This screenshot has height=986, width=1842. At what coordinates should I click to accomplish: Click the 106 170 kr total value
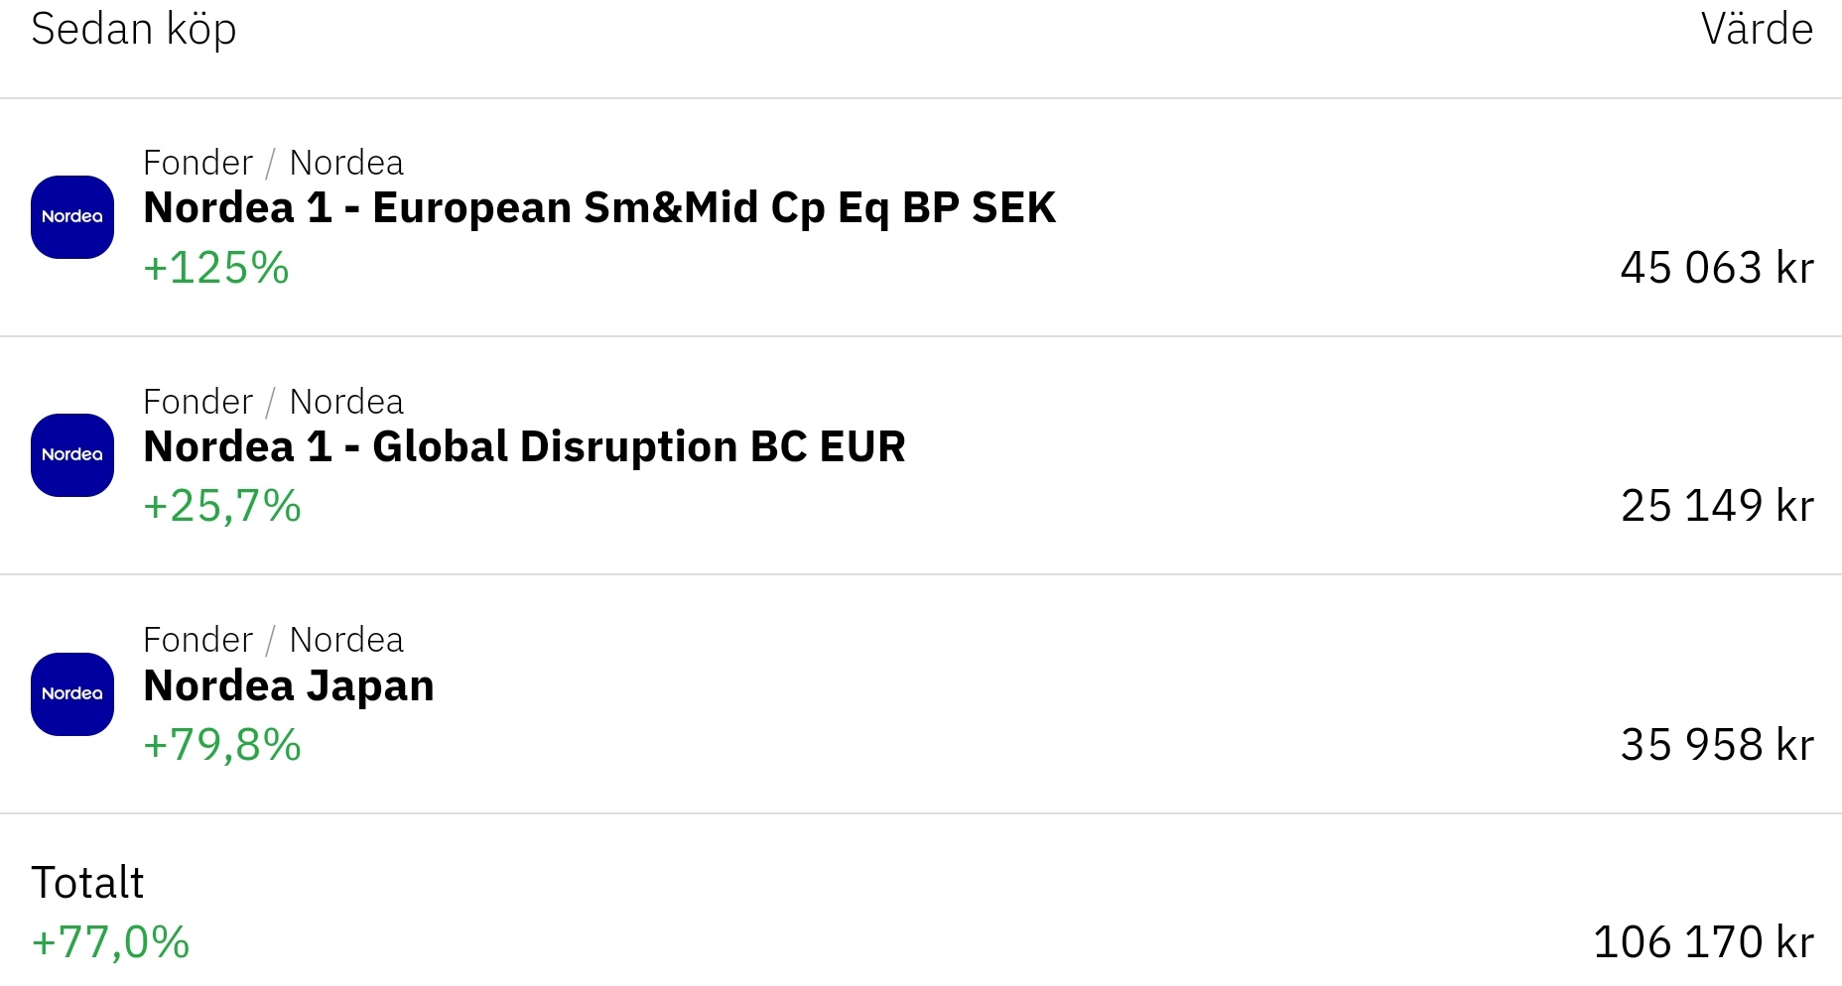pos(1702,942)
